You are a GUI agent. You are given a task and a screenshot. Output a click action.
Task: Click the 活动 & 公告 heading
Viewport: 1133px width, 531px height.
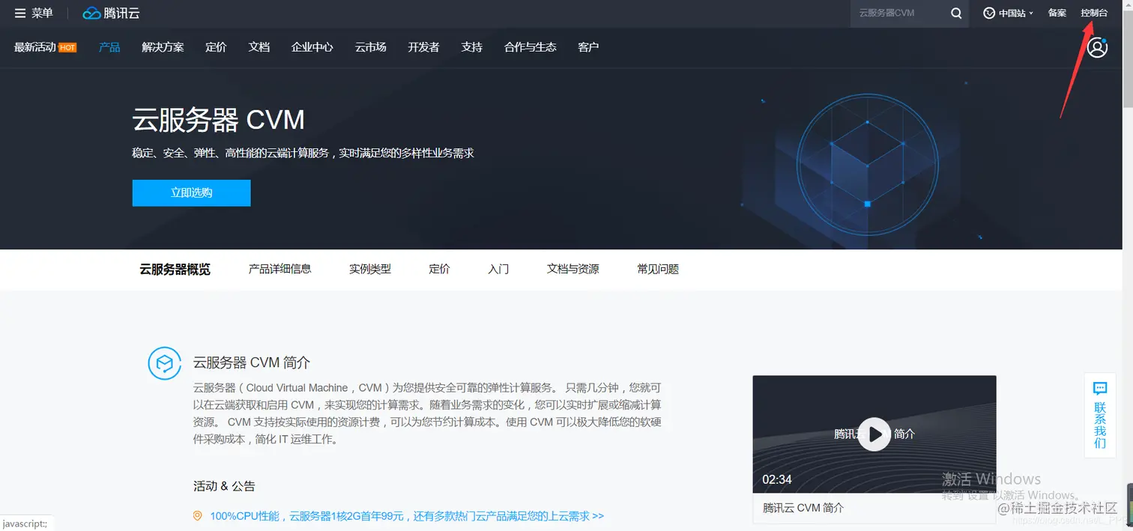coord(224,486)
